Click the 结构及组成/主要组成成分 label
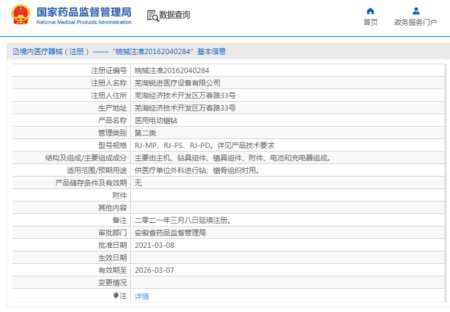 [x=86, y=158]
